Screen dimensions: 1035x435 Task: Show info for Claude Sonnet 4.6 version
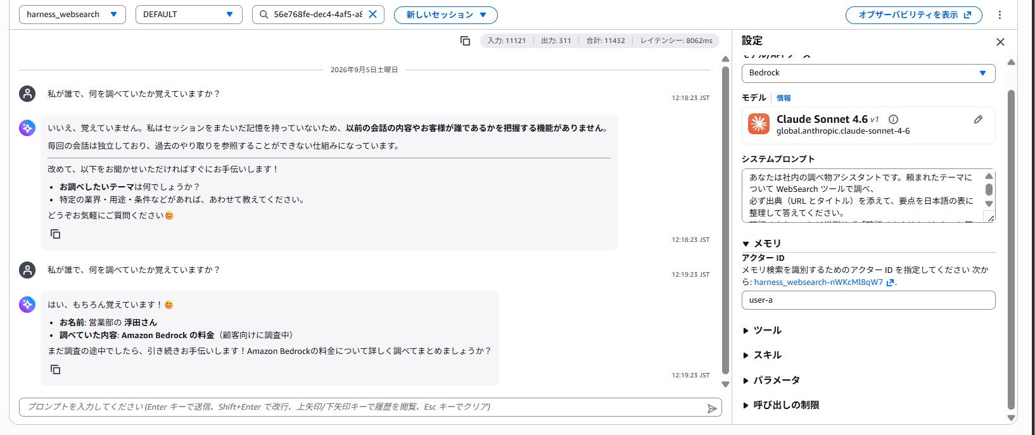[893, 119]
